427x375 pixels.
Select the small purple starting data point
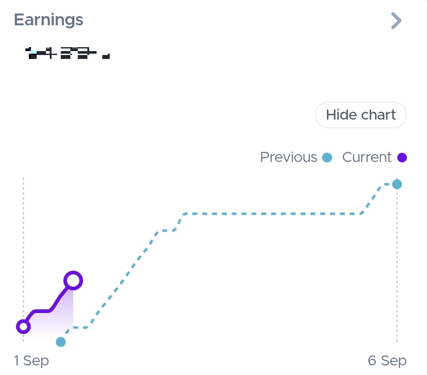23,326
